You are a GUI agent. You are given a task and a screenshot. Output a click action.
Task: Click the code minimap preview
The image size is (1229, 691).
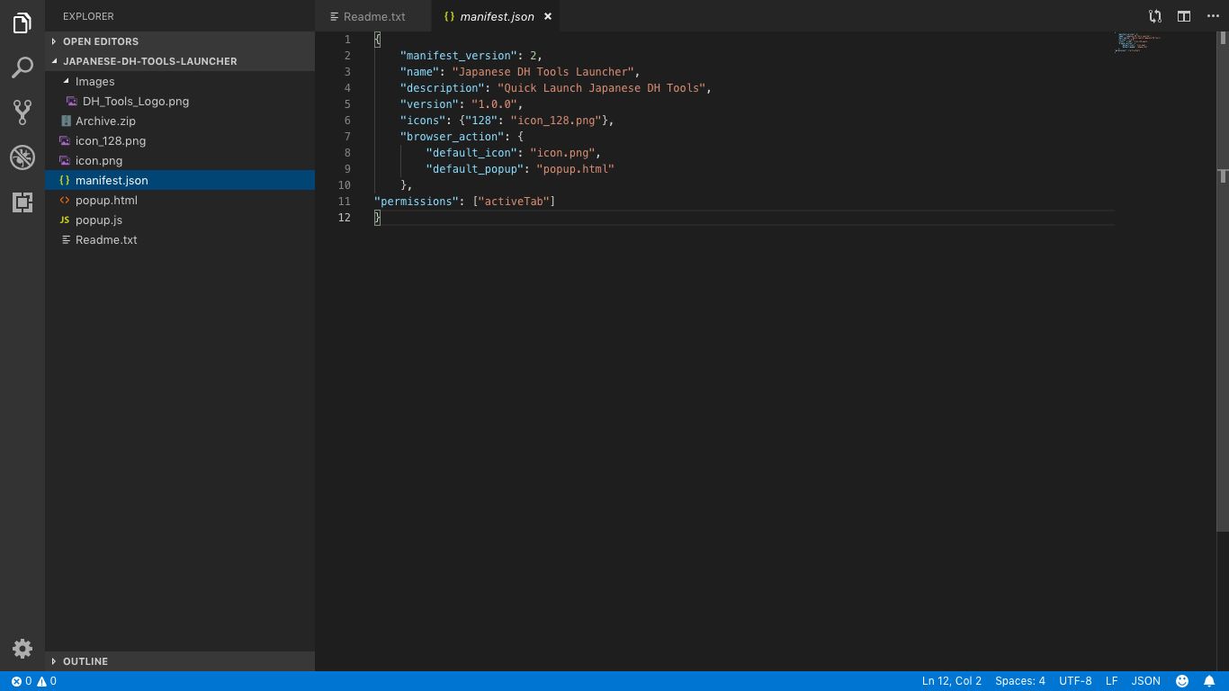click(1138, 43)
